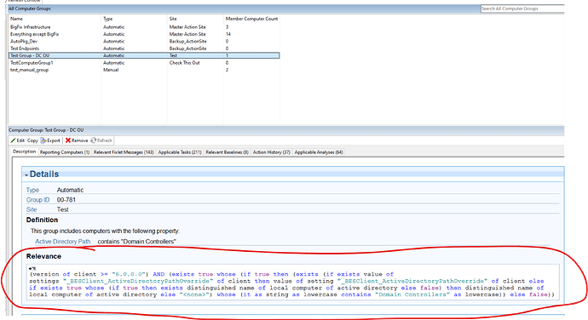Click the Edit pencil icon

coord(13,140)
